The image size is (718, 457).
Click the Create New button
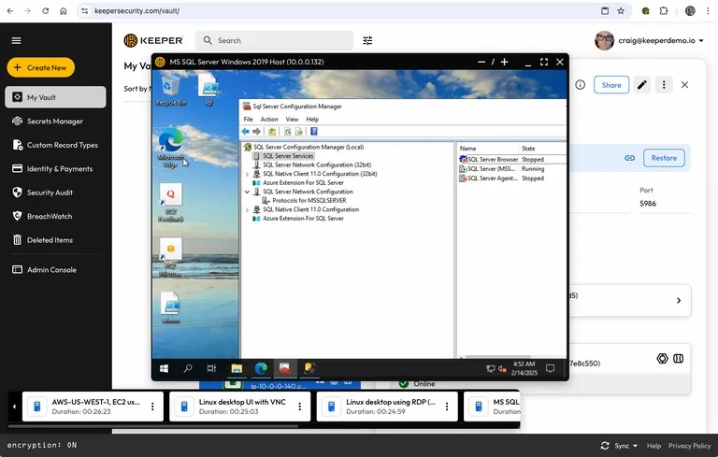click(40, 67)
